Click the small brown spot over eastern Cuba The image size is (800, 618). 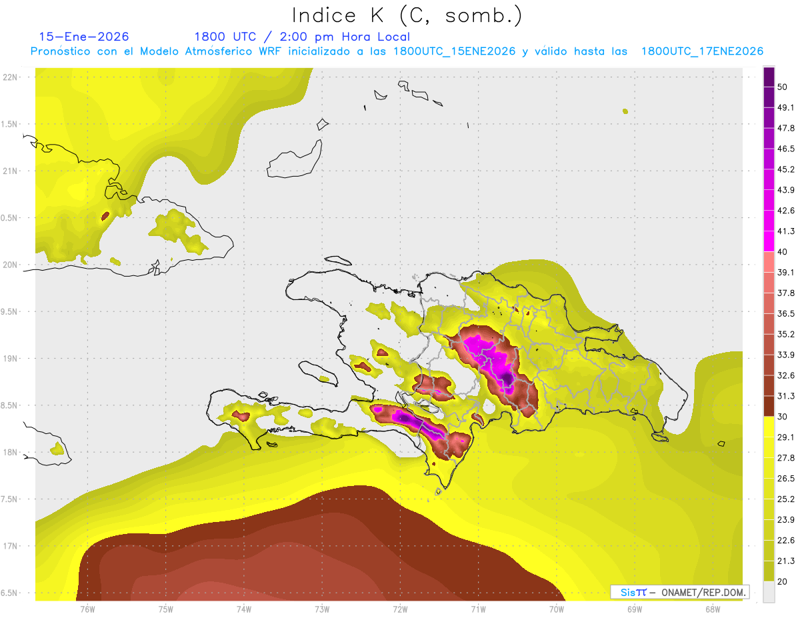click(105, 216)
